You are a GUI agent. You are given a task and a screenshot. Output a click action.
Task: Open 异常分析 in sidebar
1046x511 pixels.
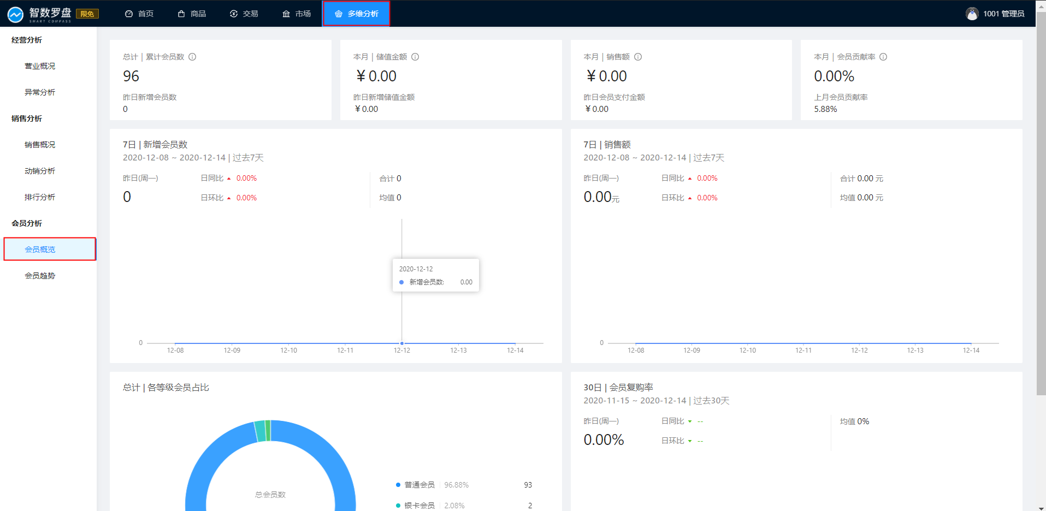click(40, 92)
